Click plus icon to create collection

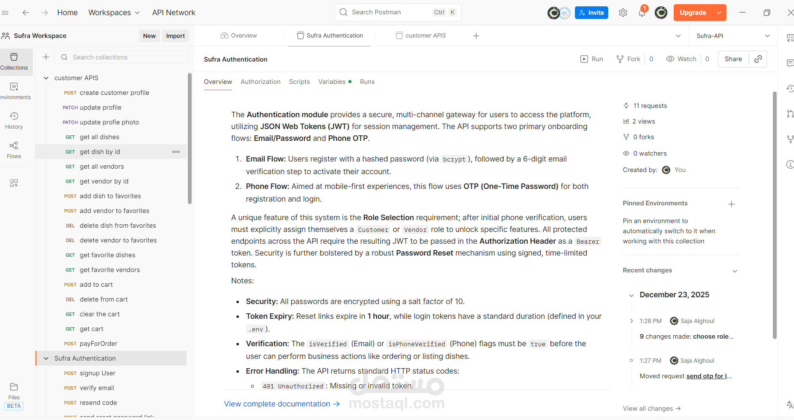pyautogui.click(x=46, y=57)
